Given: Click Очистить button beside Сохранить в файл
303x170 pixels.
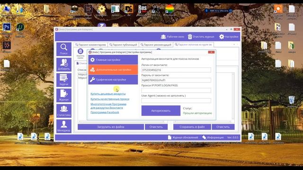Looking at the screenshot, I should [x=223, y=127].
